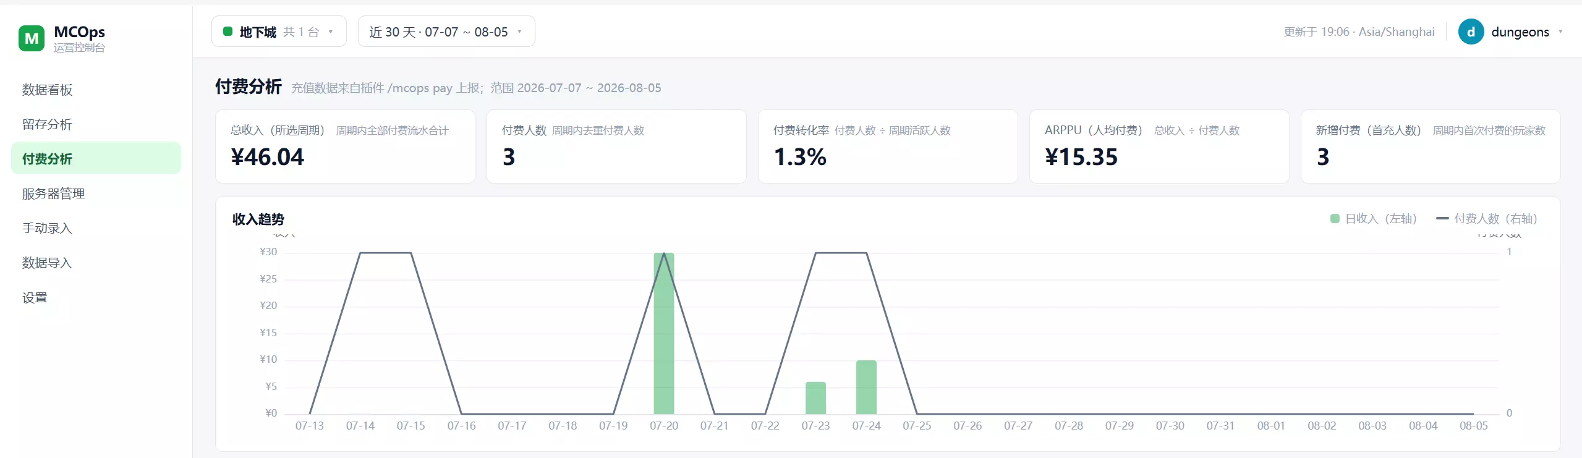Open 手动录入 in the sidebar
The width and height of the screenshot is (1582, 458).
pyautogui.click(x=96, y=228)
